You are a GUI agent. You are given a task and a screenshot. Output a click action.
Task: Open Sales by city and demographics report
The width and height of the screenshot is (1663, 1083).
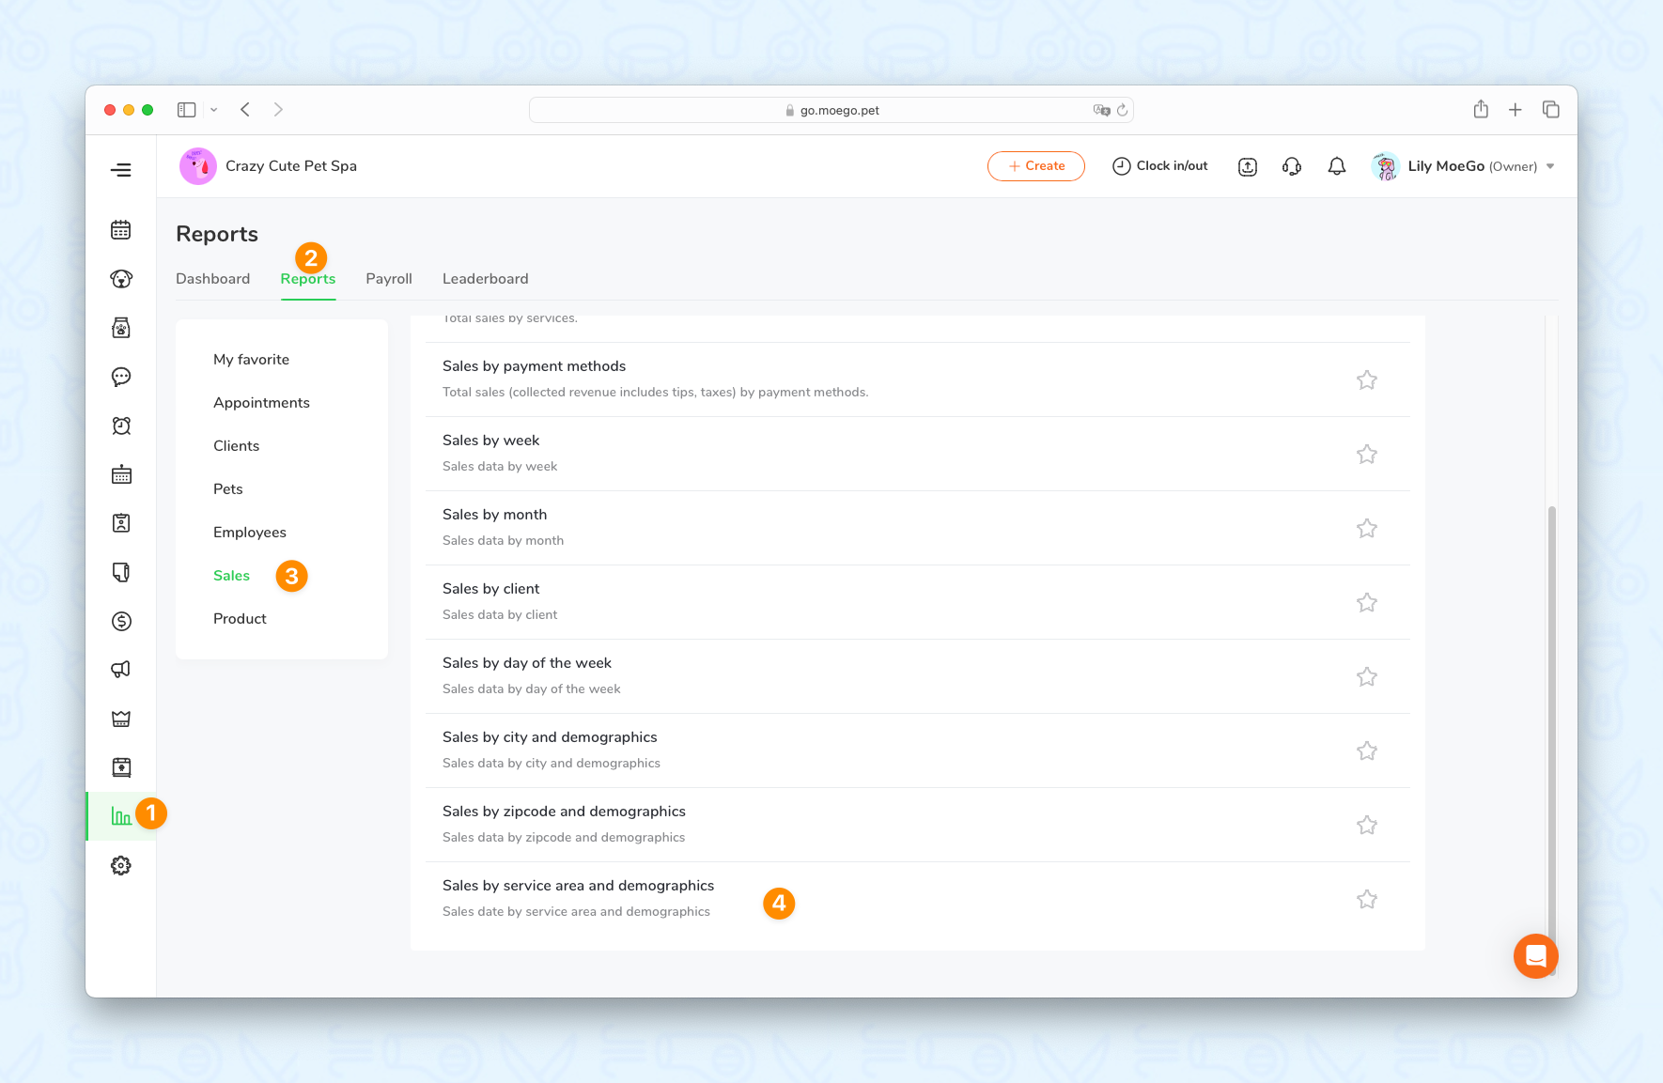(918, 750)
